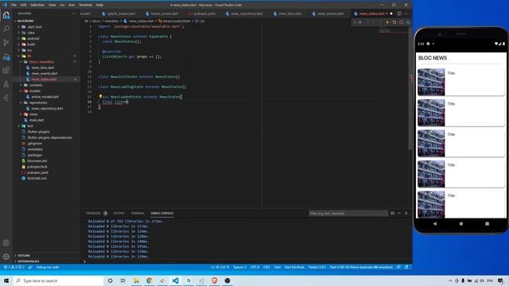This screenshot has height=286, width=509.
Task: Restart debugging from the debug toolbar
Action: click(394, 22)
